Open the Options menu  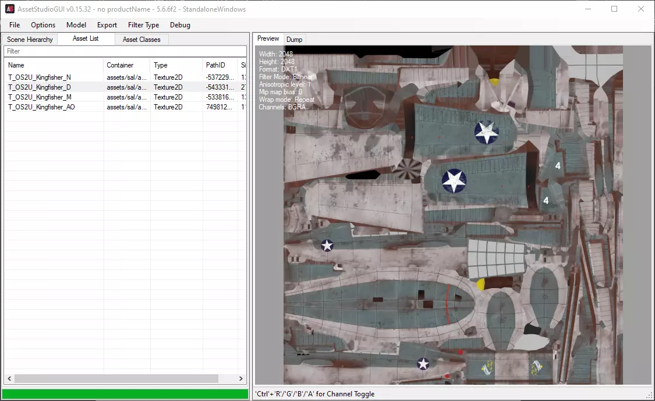[x=43, y=25]
